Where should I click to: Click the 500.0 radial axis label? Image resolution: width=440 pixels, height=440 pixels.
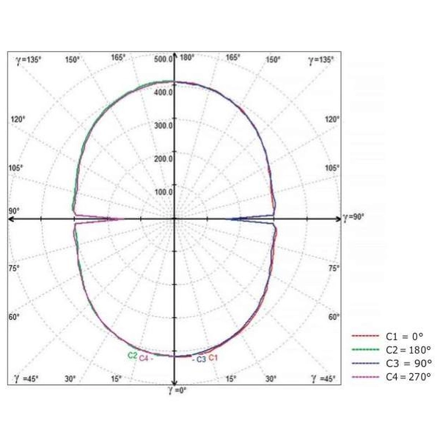coord(161,59)
